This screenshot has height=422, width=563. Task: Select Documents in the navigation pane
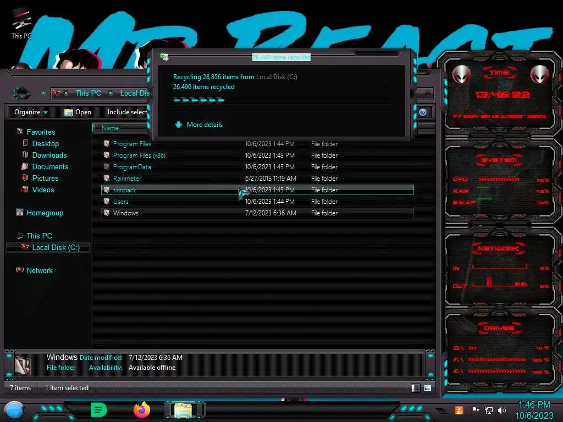(50, 166)
